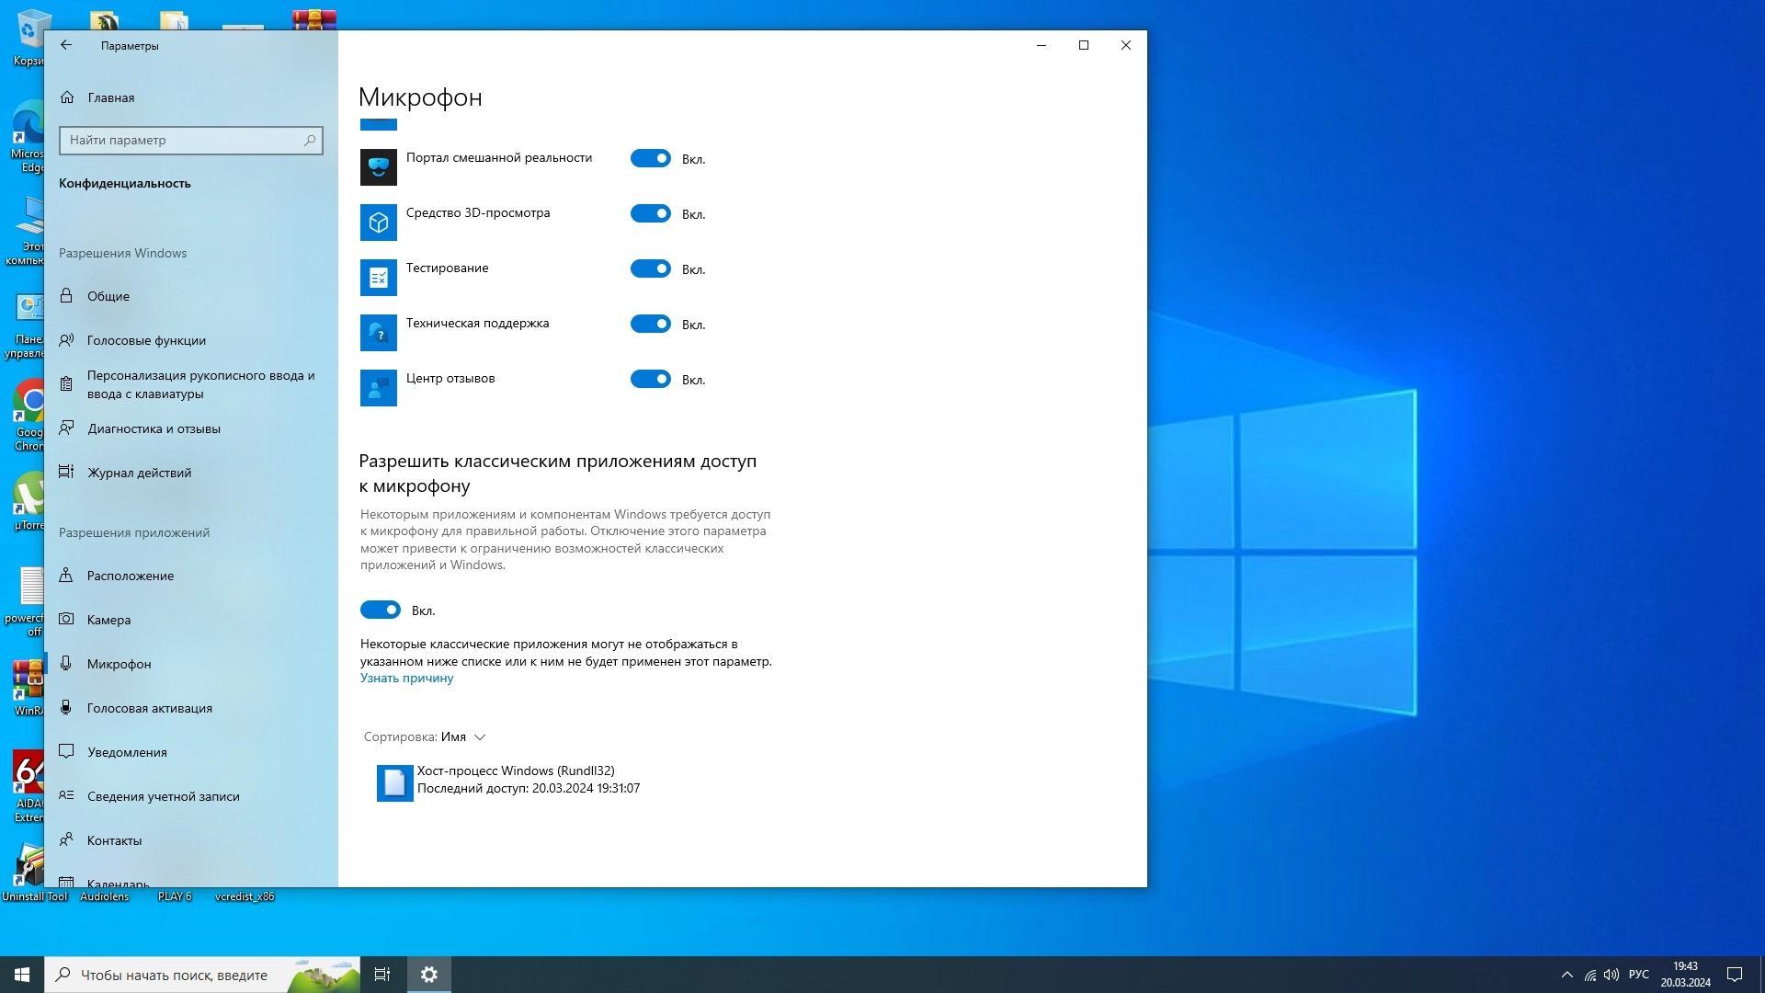Click the notification icon beside Уведомления
Image resolution: width=1765 pixels, height=993 pixels.
66,751
